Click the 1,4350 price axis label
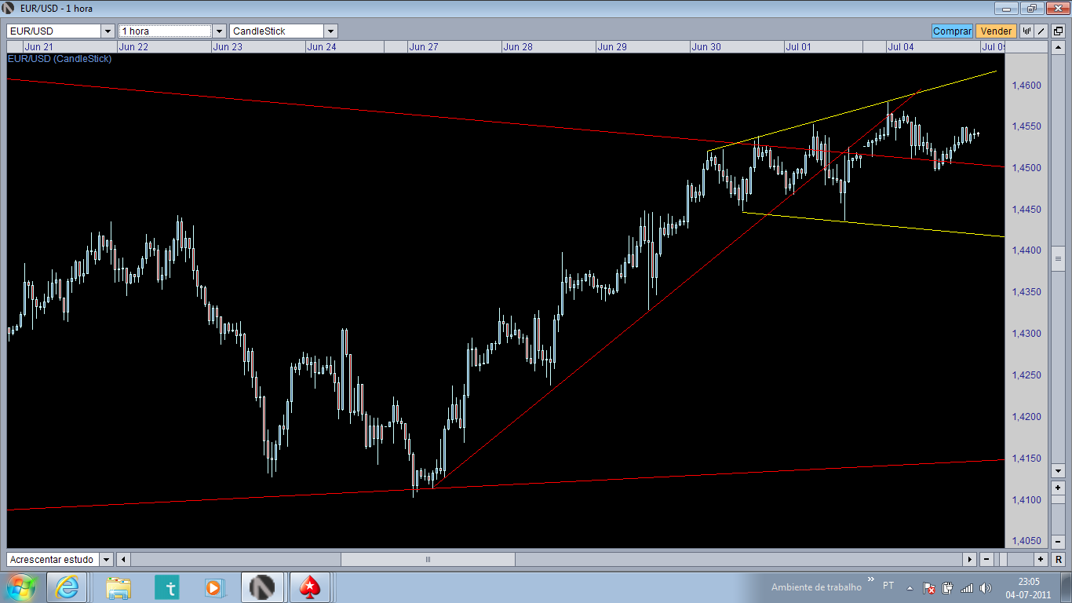The width and height of the screenshot is (1072, 603). [x=1027, y=292]
